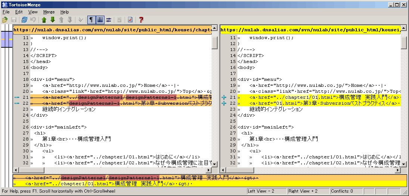409x196 pixels.
Task: Toggle one-pane/two-pane view button
Action: [100, 20]
